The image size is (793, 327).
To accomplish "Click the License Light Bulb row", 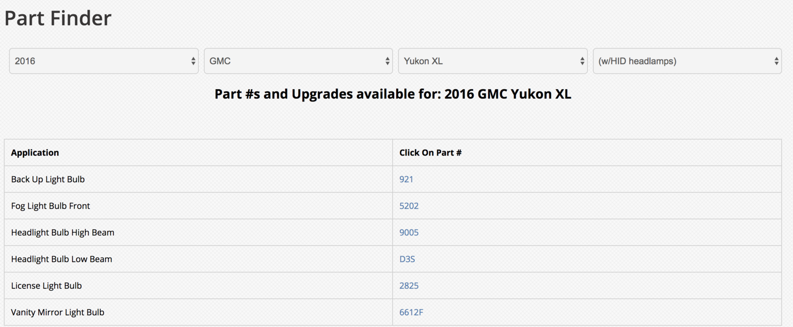I will (393, 286).
